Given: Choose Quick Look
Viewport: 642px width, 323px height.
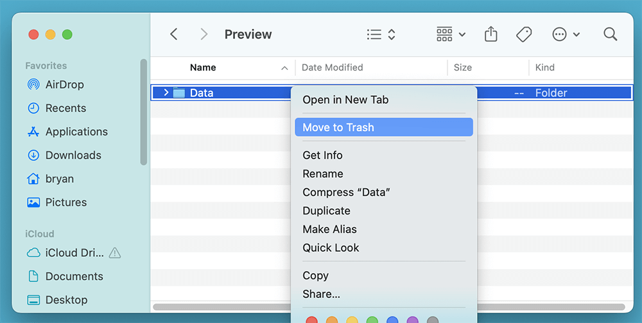Looking at the screenshot, I should (x=384, y=248).
